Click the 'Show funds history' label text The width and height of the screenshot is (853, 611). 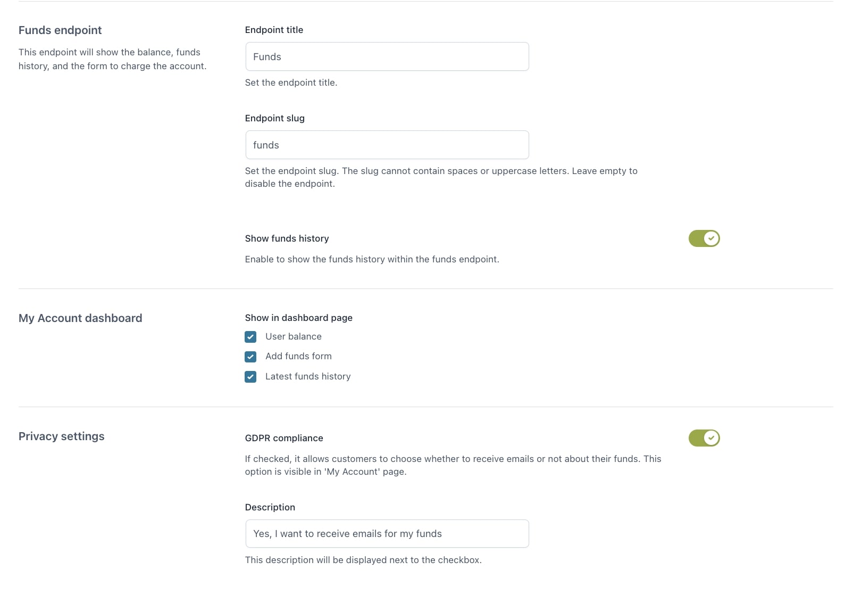click(287, 238)
